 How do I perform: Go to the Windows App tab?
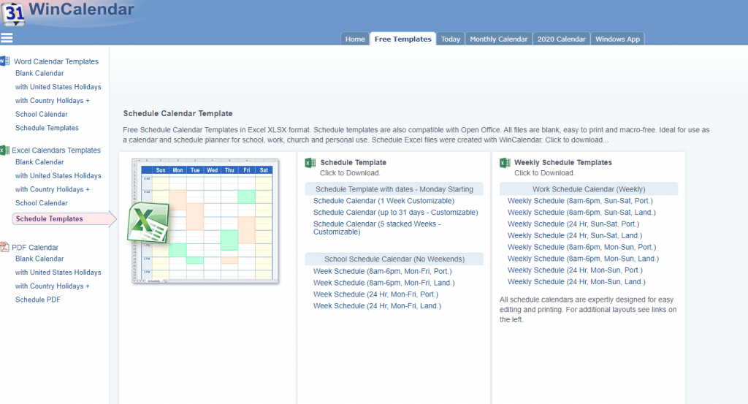(618, 39)
